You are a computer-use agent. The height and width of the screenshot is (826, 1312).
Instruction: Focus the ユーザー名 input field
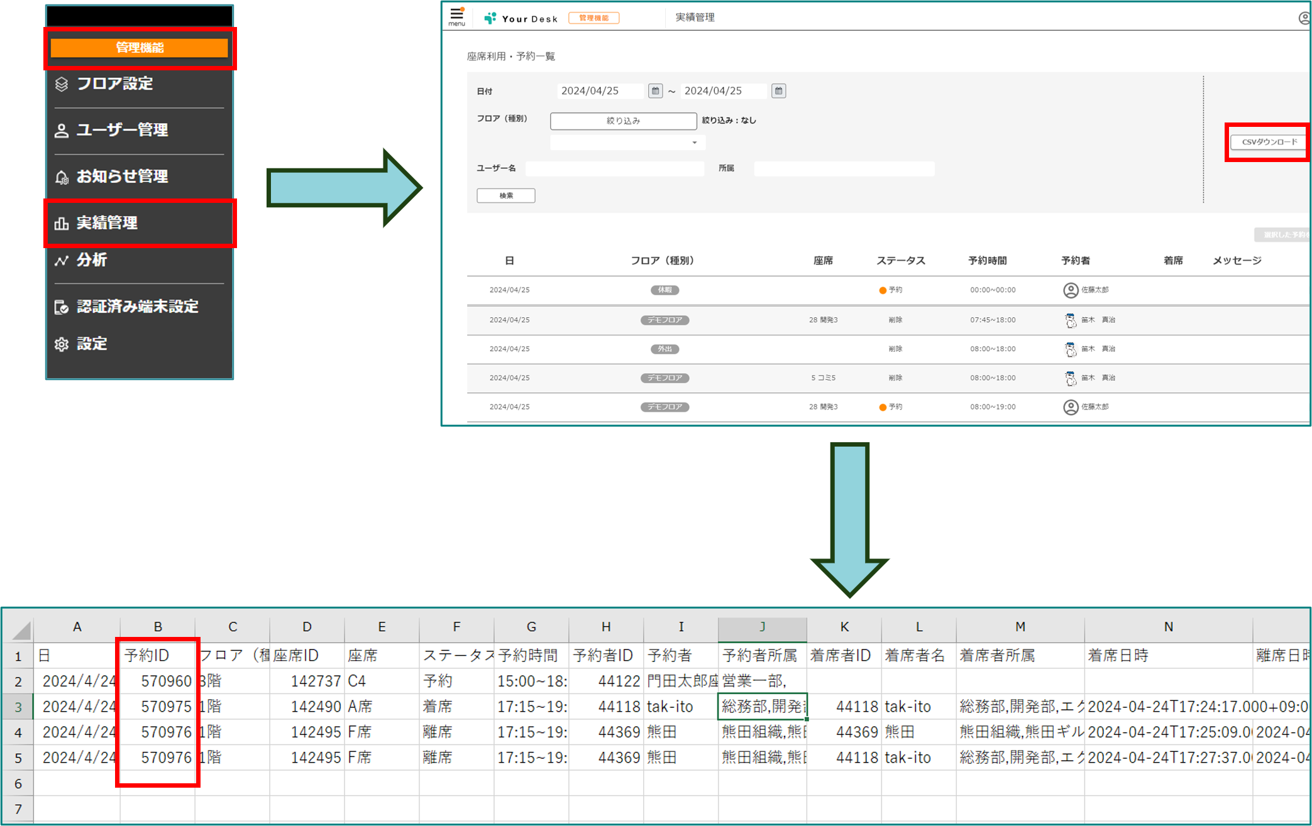(615, 168)
